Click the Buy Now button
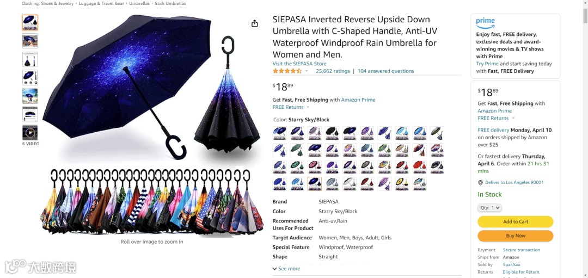Viewport: 588px width, 278px height. [x=515, y=236]
